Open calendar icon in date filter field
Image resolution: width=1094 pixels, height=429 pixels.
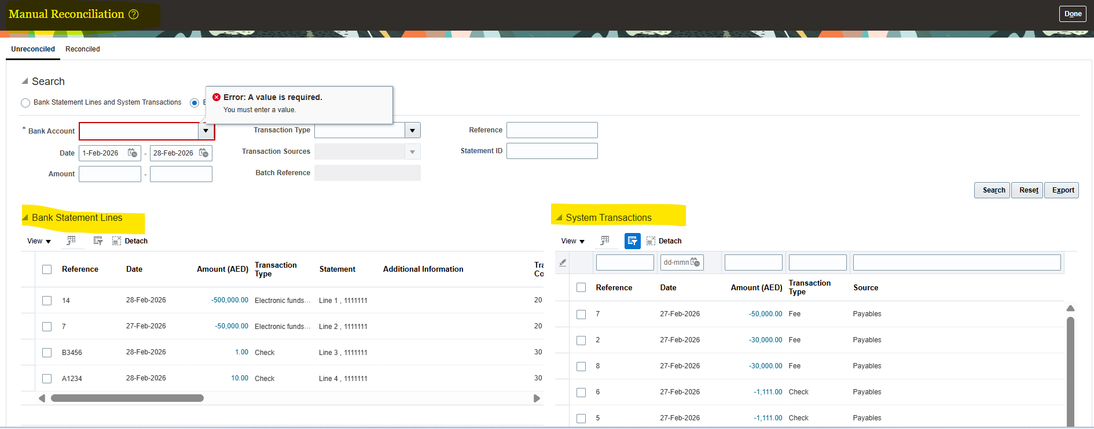click(695, 262)
